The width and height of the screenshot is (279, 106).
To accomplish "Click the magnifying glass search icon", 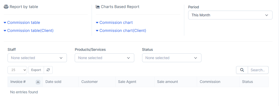I will (x=242, y=70).
